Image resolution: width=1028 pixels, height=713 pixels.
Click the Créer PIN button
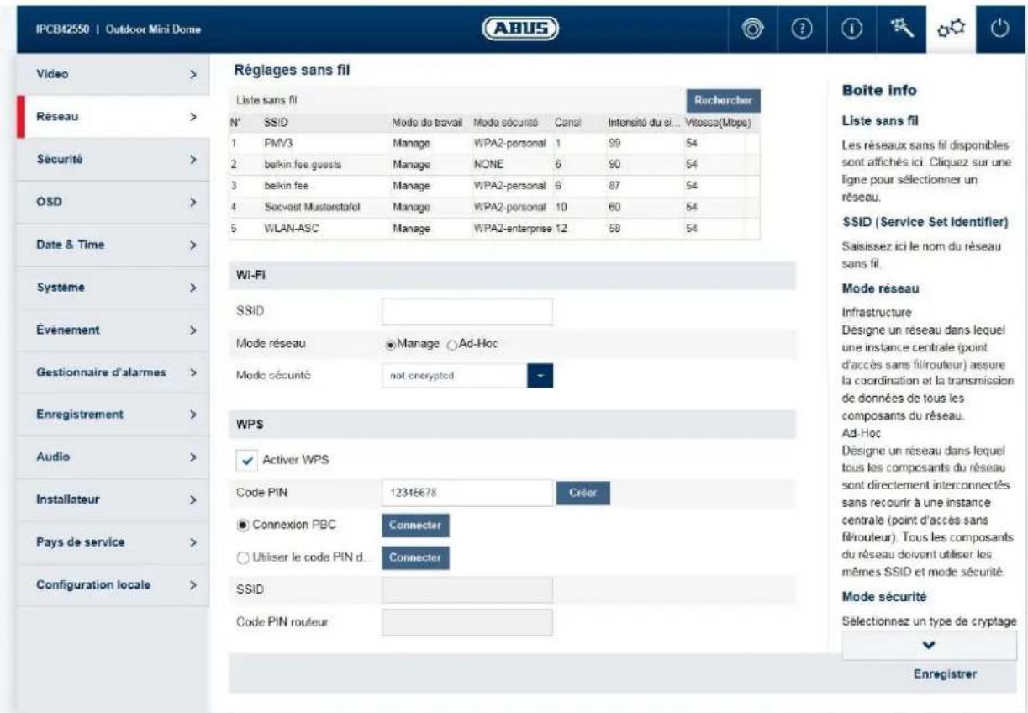(x=583, y=493)
